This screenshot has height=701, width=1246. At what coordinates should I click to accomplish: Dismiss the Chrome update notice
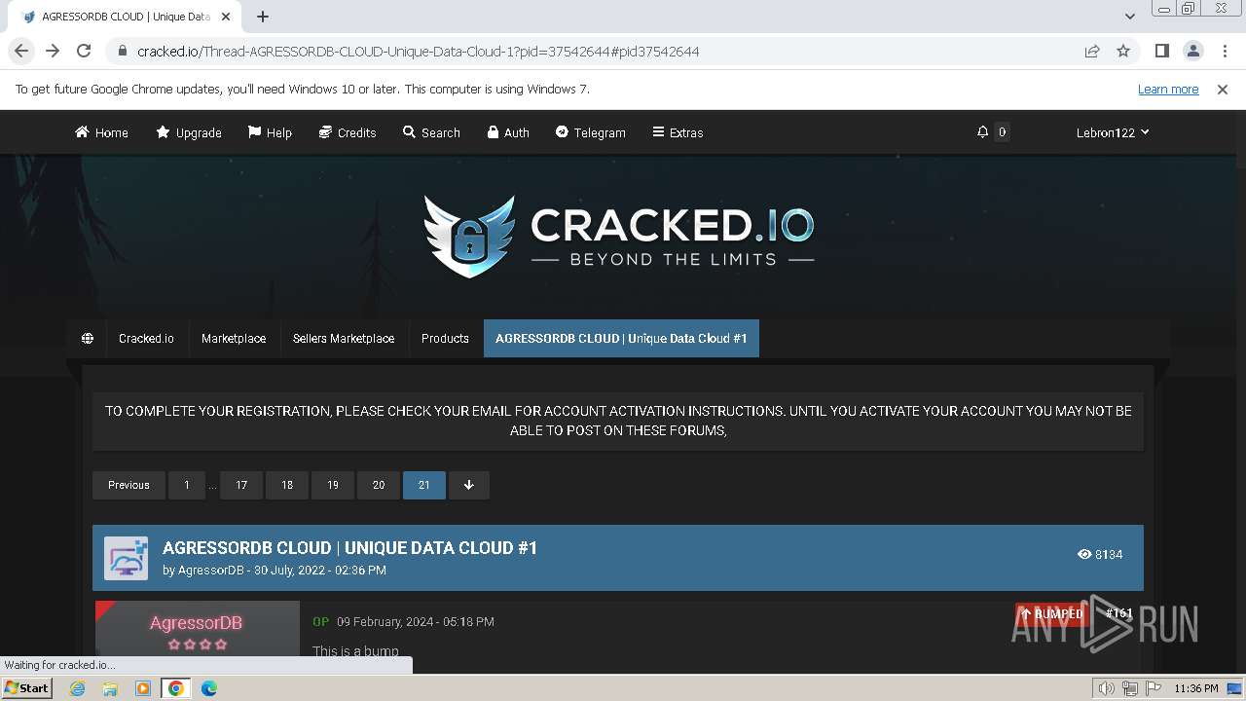(x=1223, y=89)
